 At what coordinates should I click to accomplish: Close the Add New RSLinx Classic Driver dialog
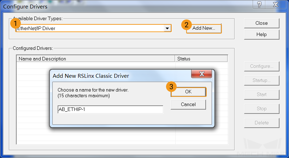[x=202, y=74]
